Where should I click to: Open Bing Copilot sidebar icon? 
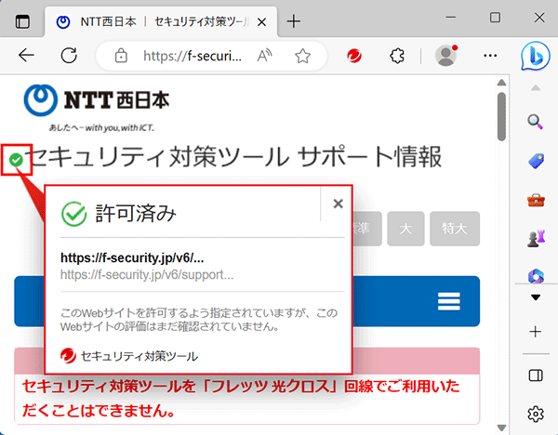[535, 55]
